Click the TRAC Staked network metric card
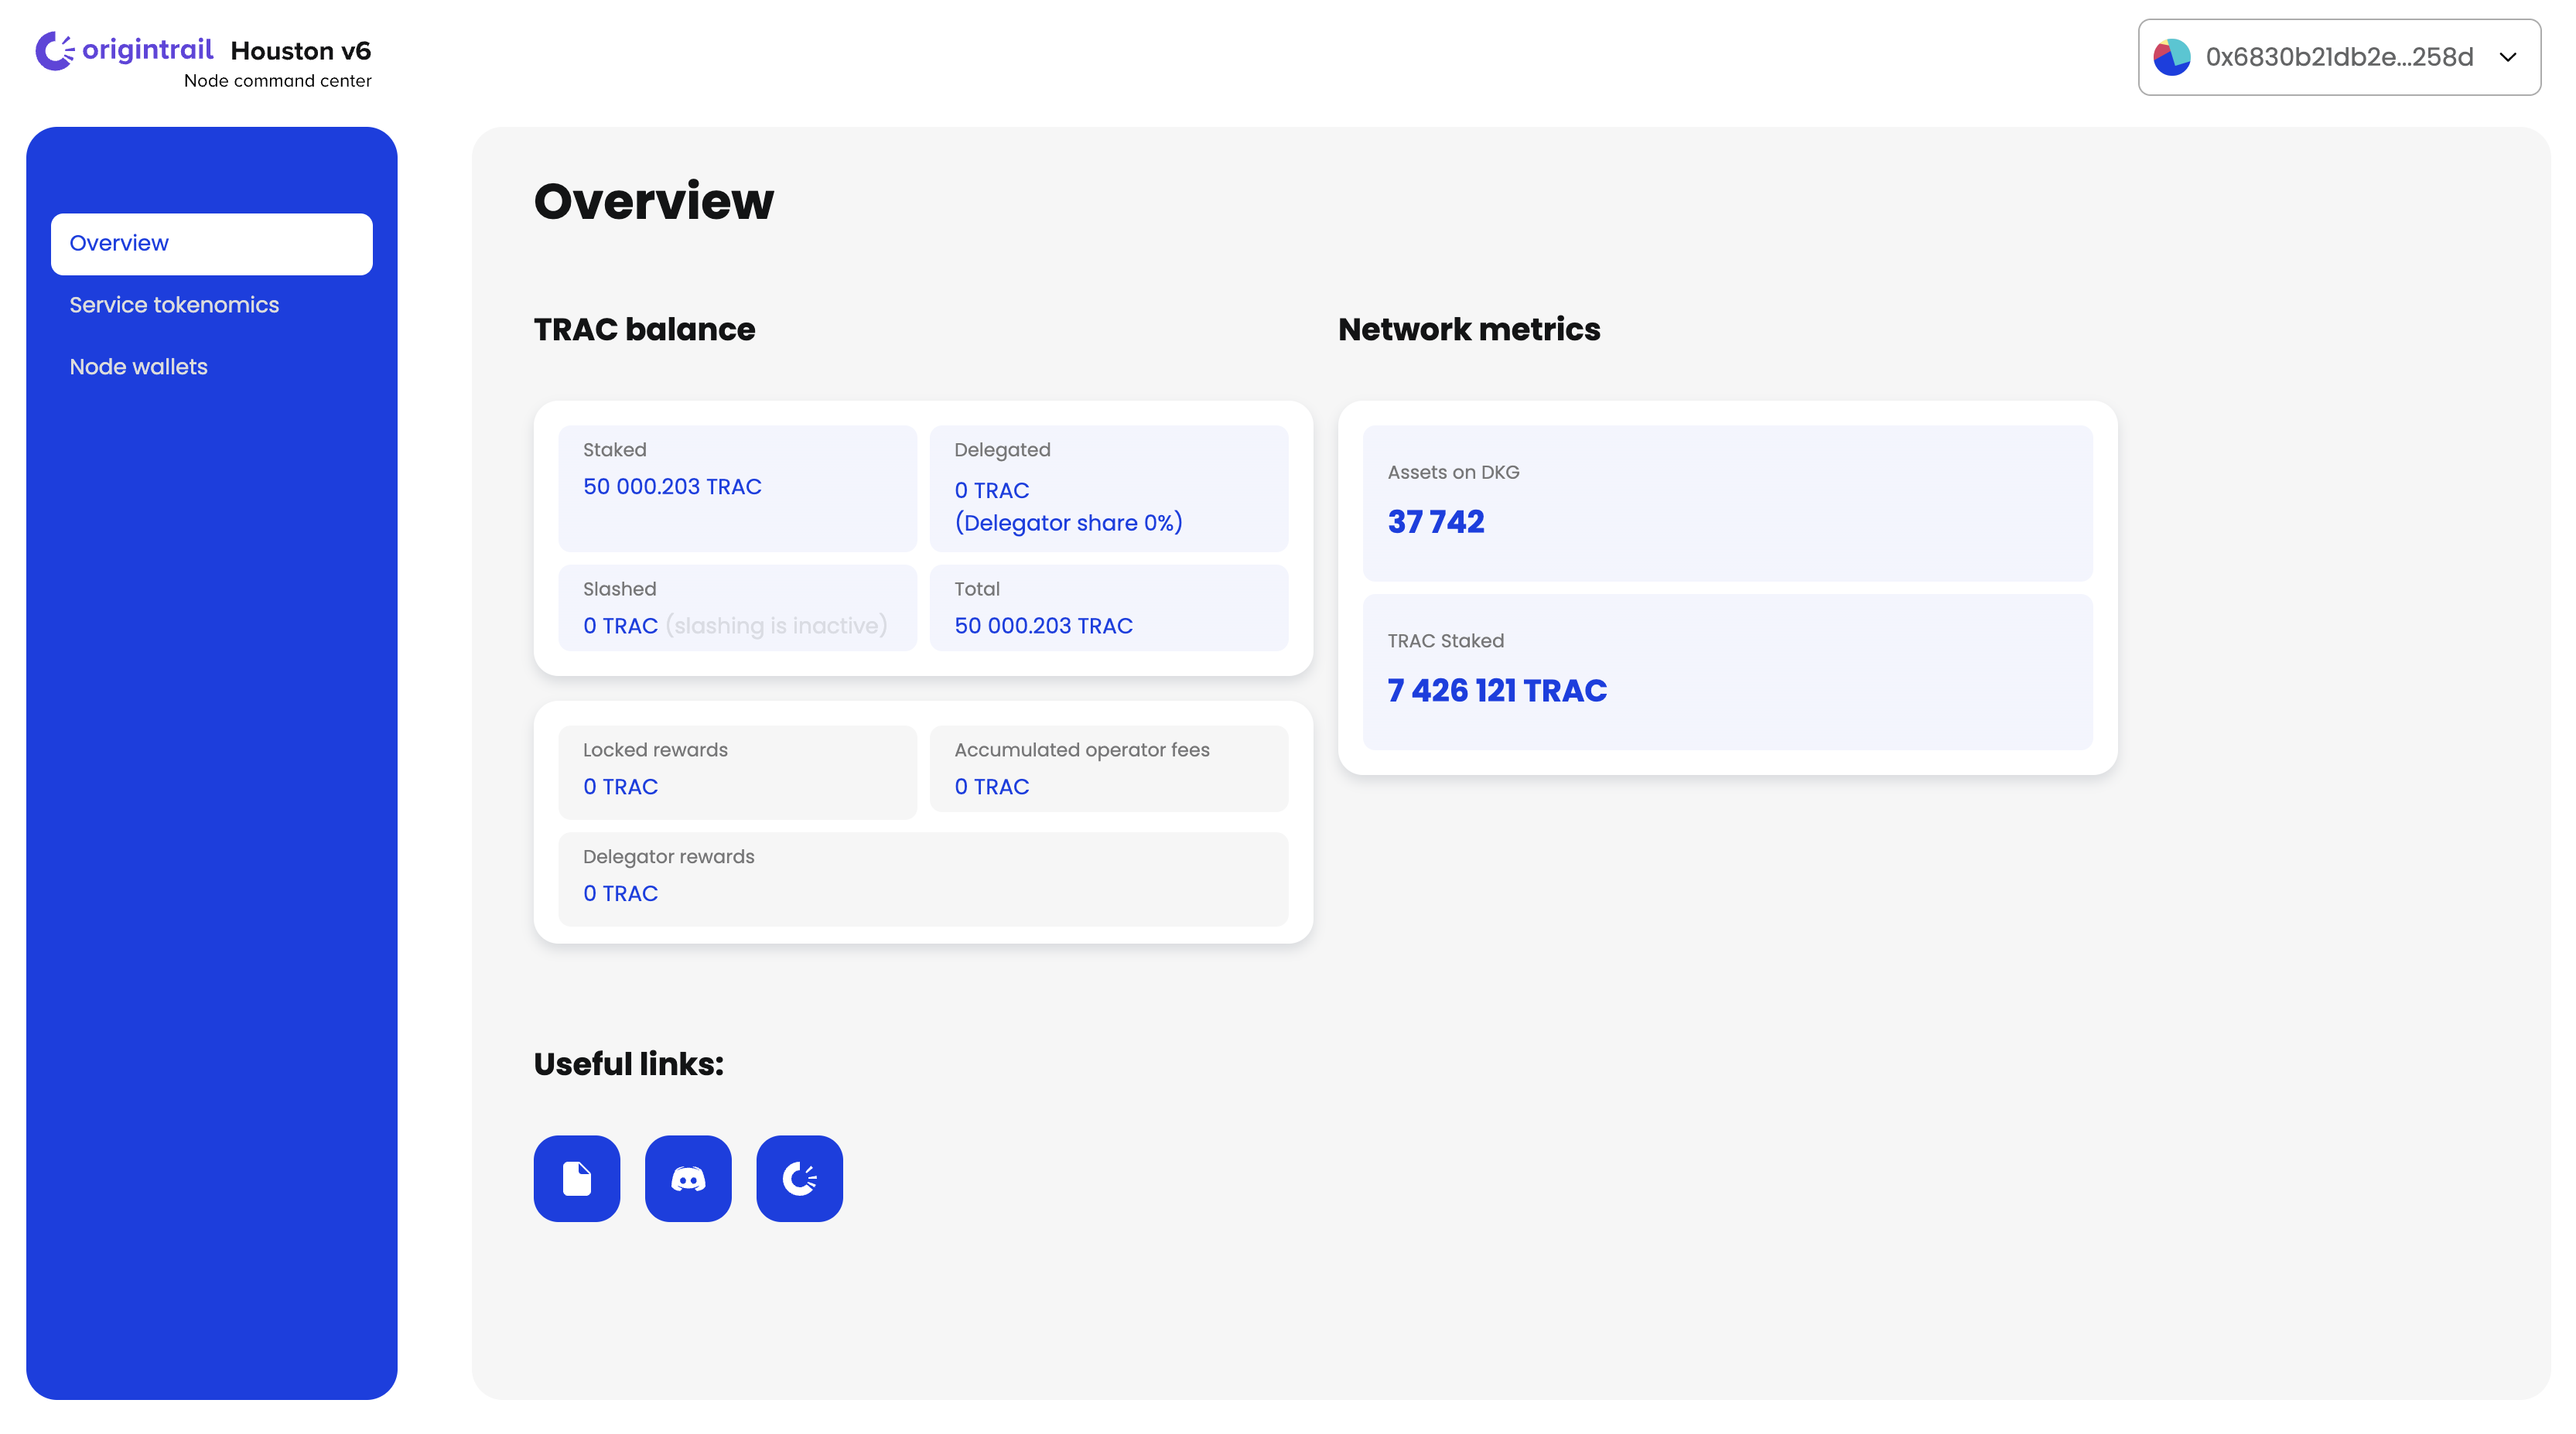 pyautogui.click(x=1727, y=672)
